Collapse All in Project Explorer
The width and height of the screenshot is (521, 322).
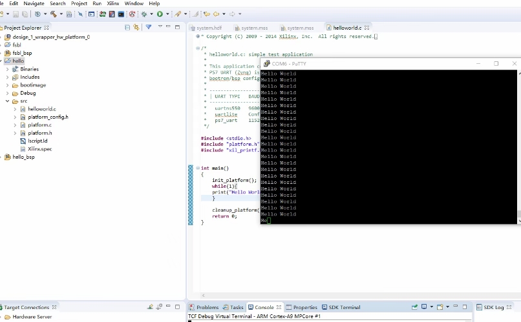click(x=127, y=27)
